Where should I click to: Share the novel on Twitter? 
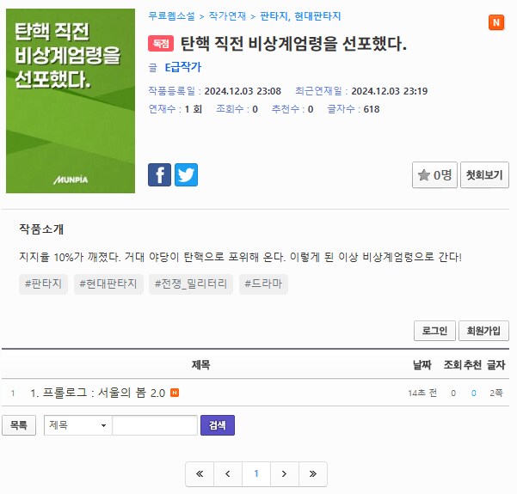pos(186,175)
